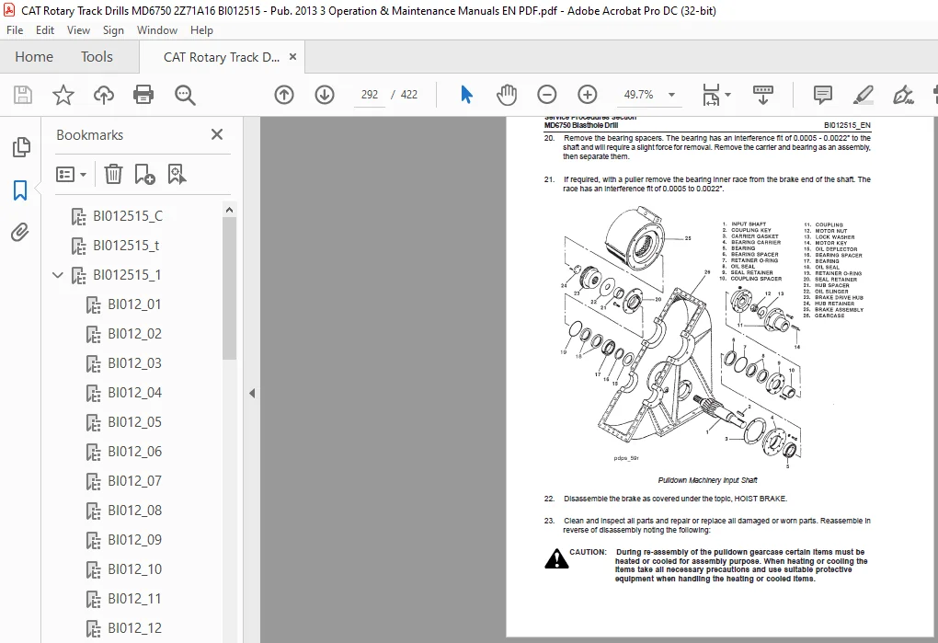Add a sticky note comment
The width and height of the screenshot is (938, 643).
823,95
